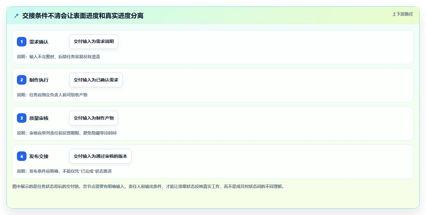426x215 pixels.
Task: Select the 交付输入为通过审核的版本 chip
Action: tap(100, 156)
